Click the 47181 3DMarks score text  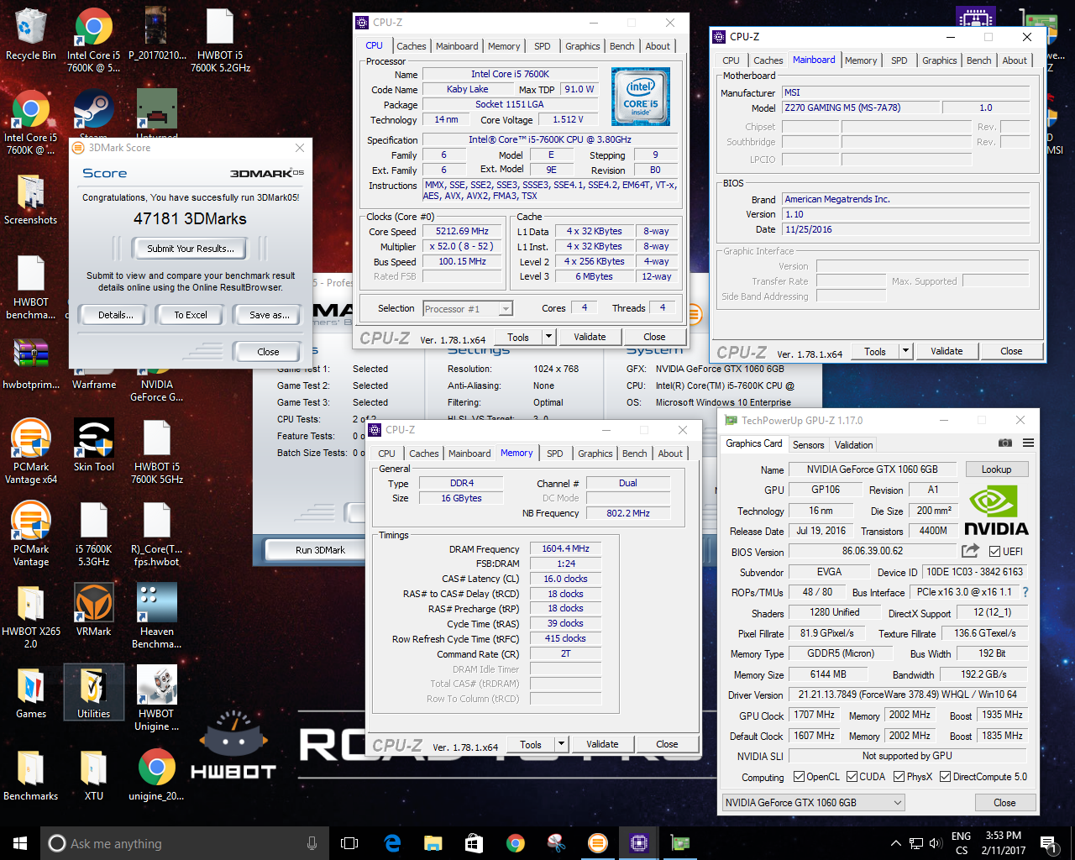pos(190,218)
